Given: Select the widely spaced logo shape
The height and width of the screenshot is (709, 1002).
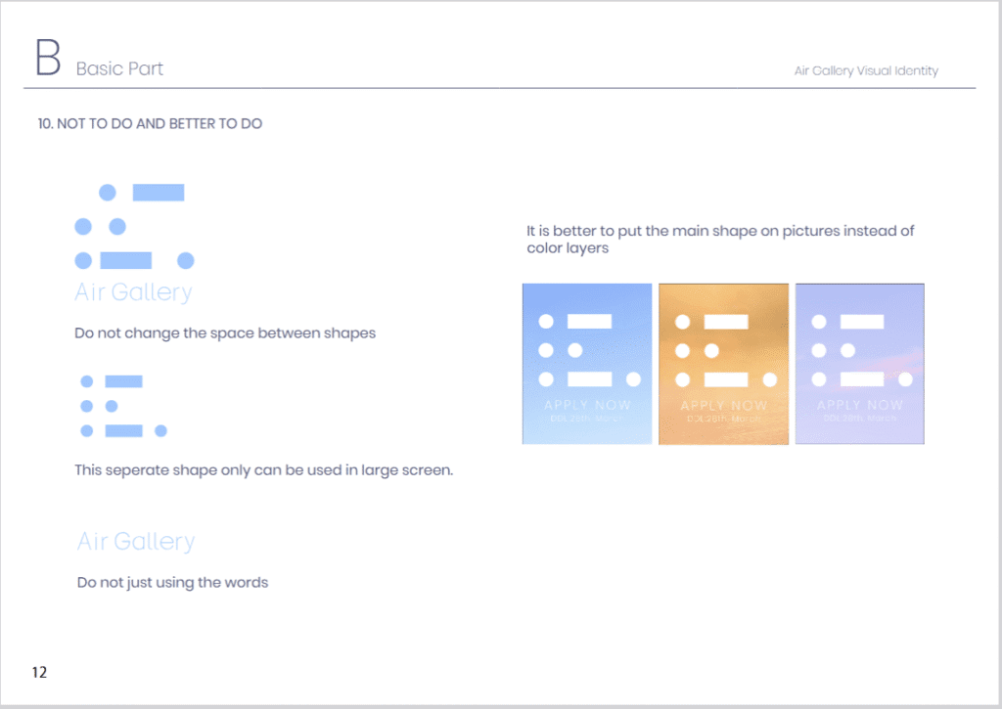Looking at the screenshot, I should (134, 227).
